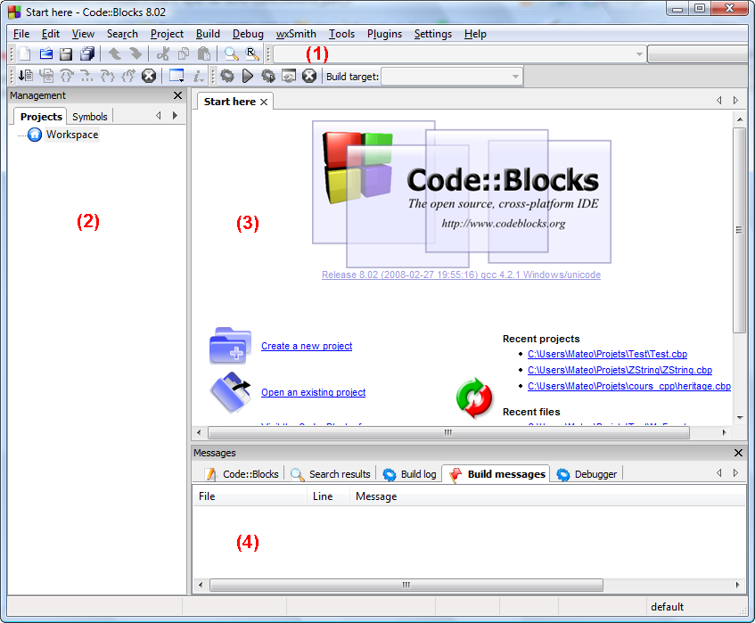This screenshot has height=623, width=755.
Task: Click the Paste clipboard icon
Action: click(x=204, y=53)
